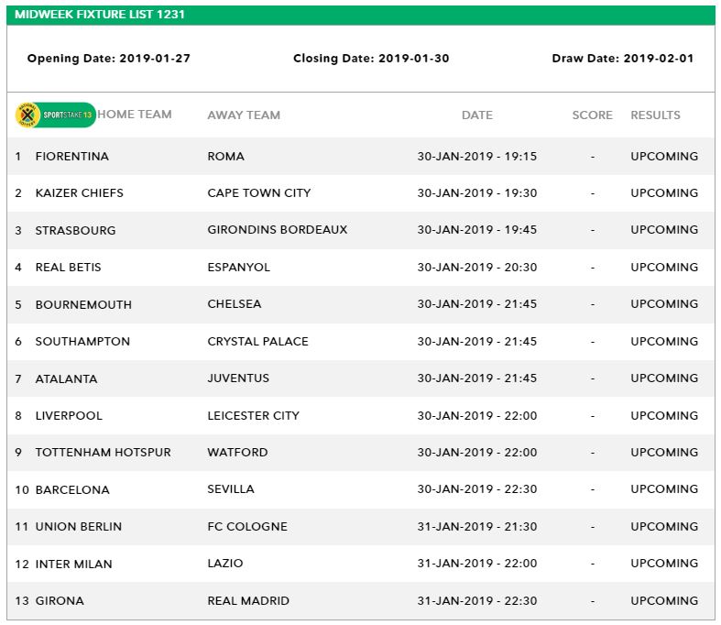Screen dimensions: 721x625
Task: Select Real Madrid away team
Action: tap(248, 601)
